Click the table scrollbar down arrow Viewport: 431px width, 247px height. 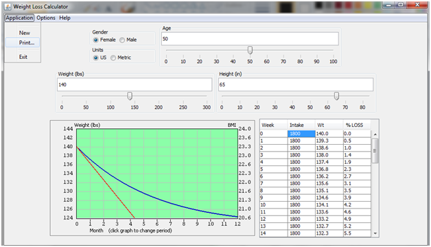(375, 233)
